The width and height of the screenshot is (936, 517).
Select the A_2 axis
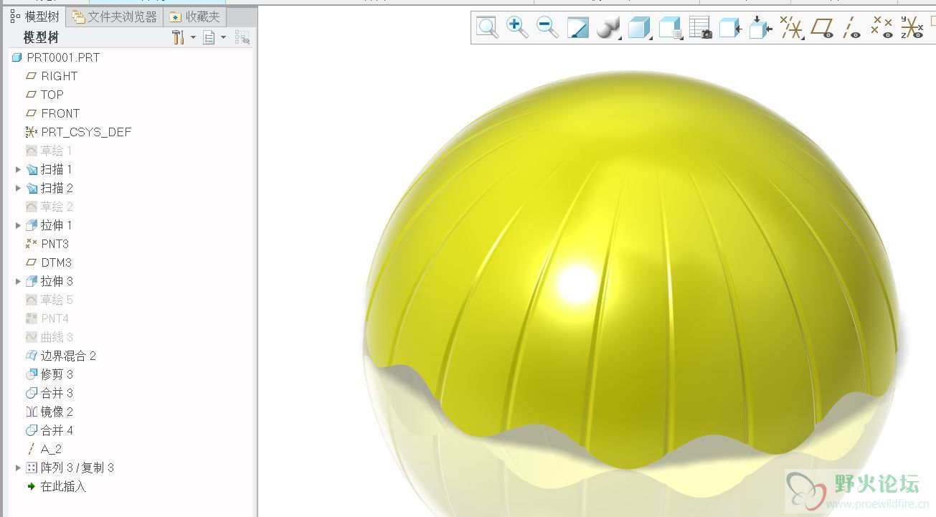(44, 449)
